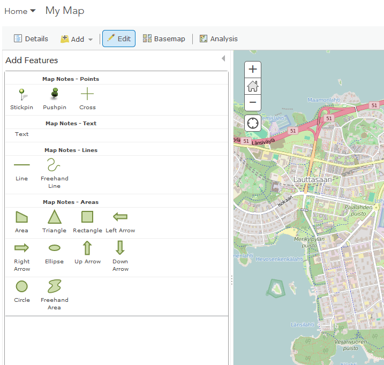
Task: Select the Stickpin point symbol
Action: click(21, 95)
